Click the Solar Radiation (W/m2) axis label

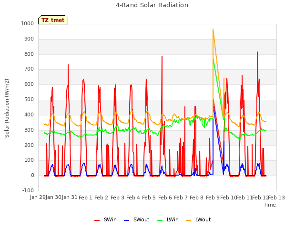(x=7, y=108)
